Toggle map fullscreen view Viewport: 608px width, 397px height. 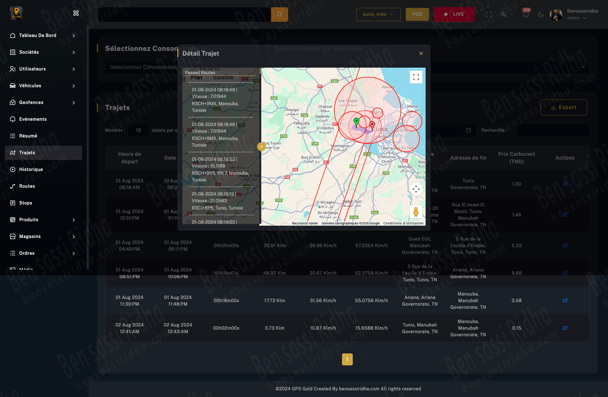click(x=416, y=77)
